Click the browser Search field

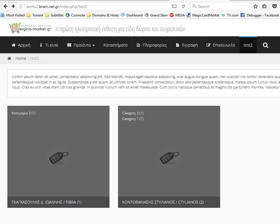pyautogui.click(x=220, y=7)
